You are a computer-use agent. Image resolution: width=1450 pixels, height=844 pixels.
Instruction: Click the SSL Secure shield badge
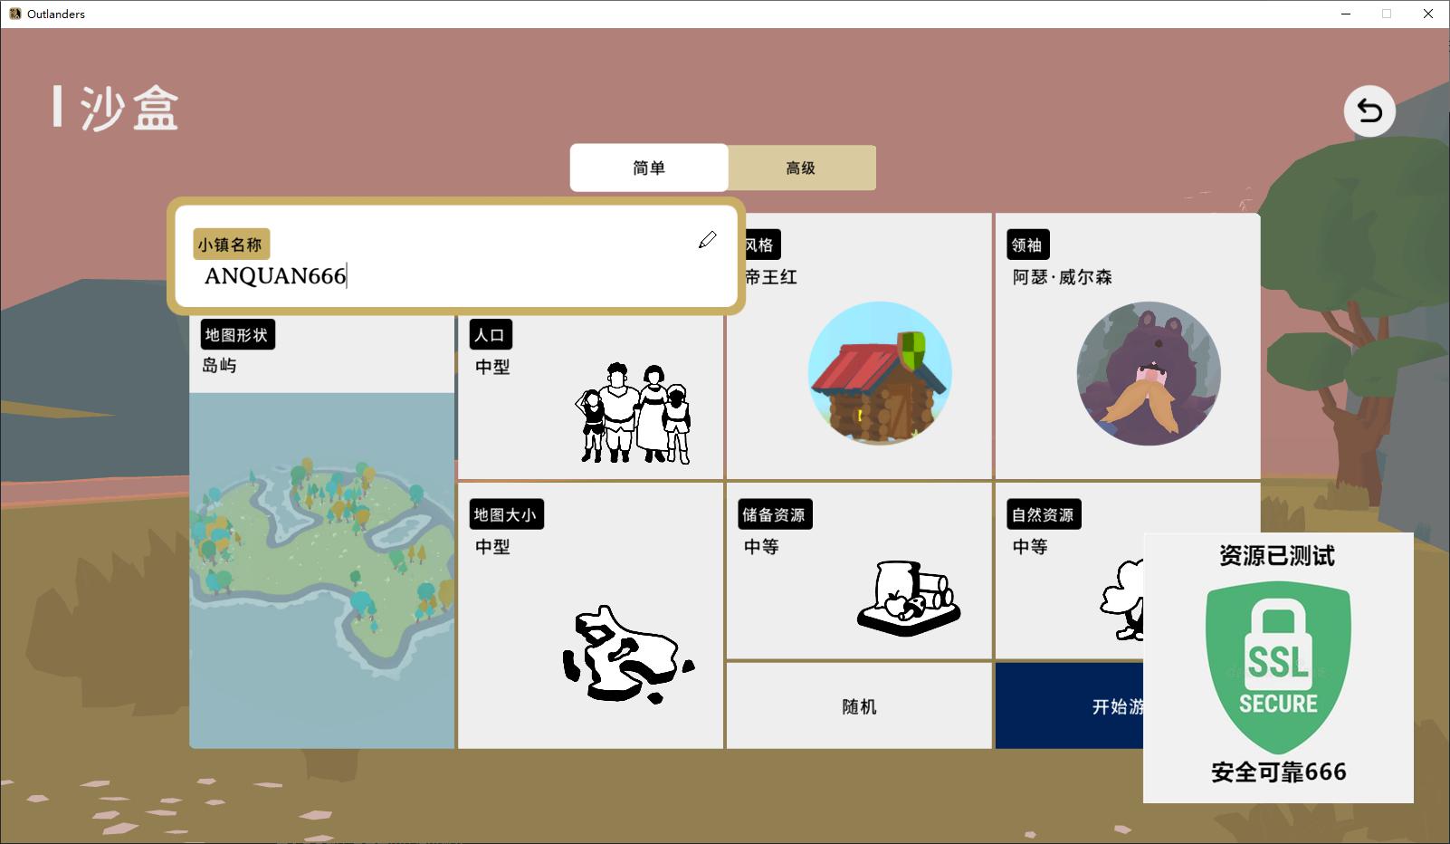tap(1278, 667)
